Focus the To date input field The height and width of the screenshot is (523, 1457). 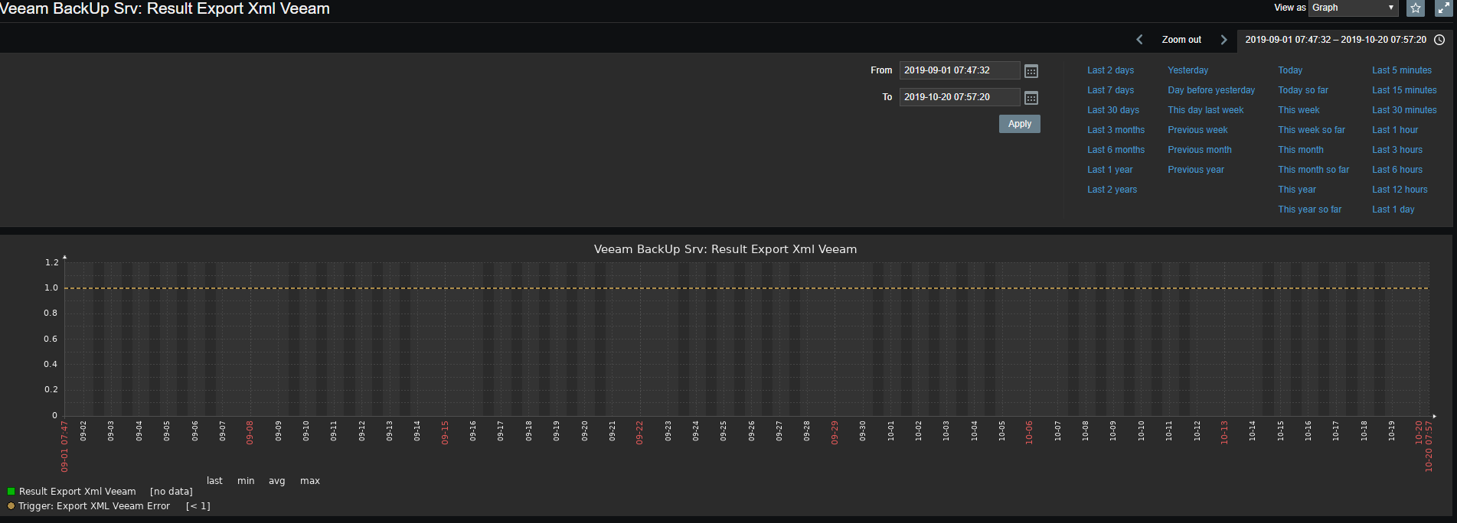pos(959,97)
